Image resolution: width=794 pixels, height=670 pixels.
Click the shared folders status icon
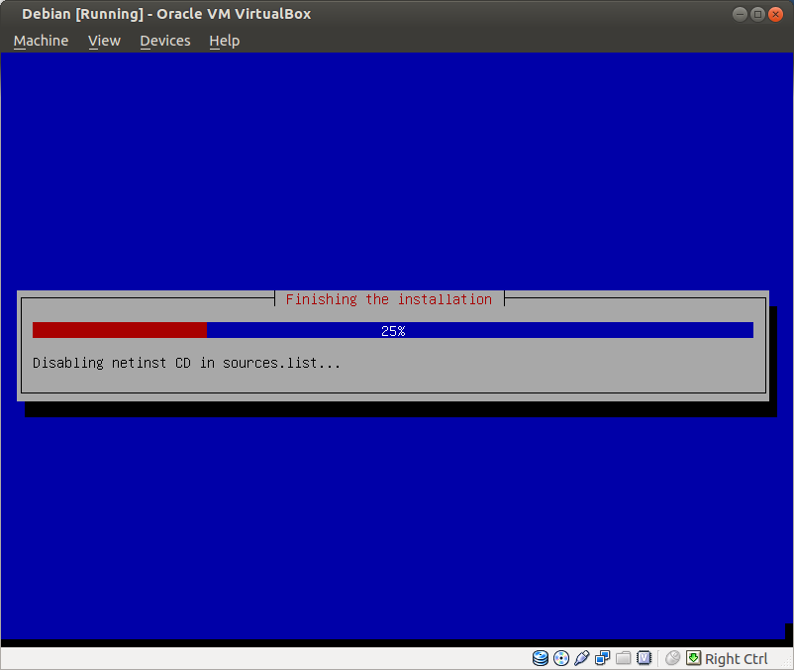pos(623,658)
